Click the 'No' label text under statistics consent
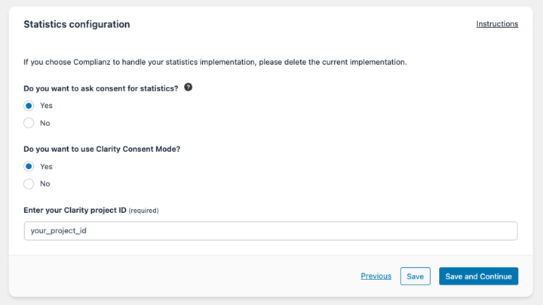The width and height of the screenshot is (543, 305). (44, 123)
